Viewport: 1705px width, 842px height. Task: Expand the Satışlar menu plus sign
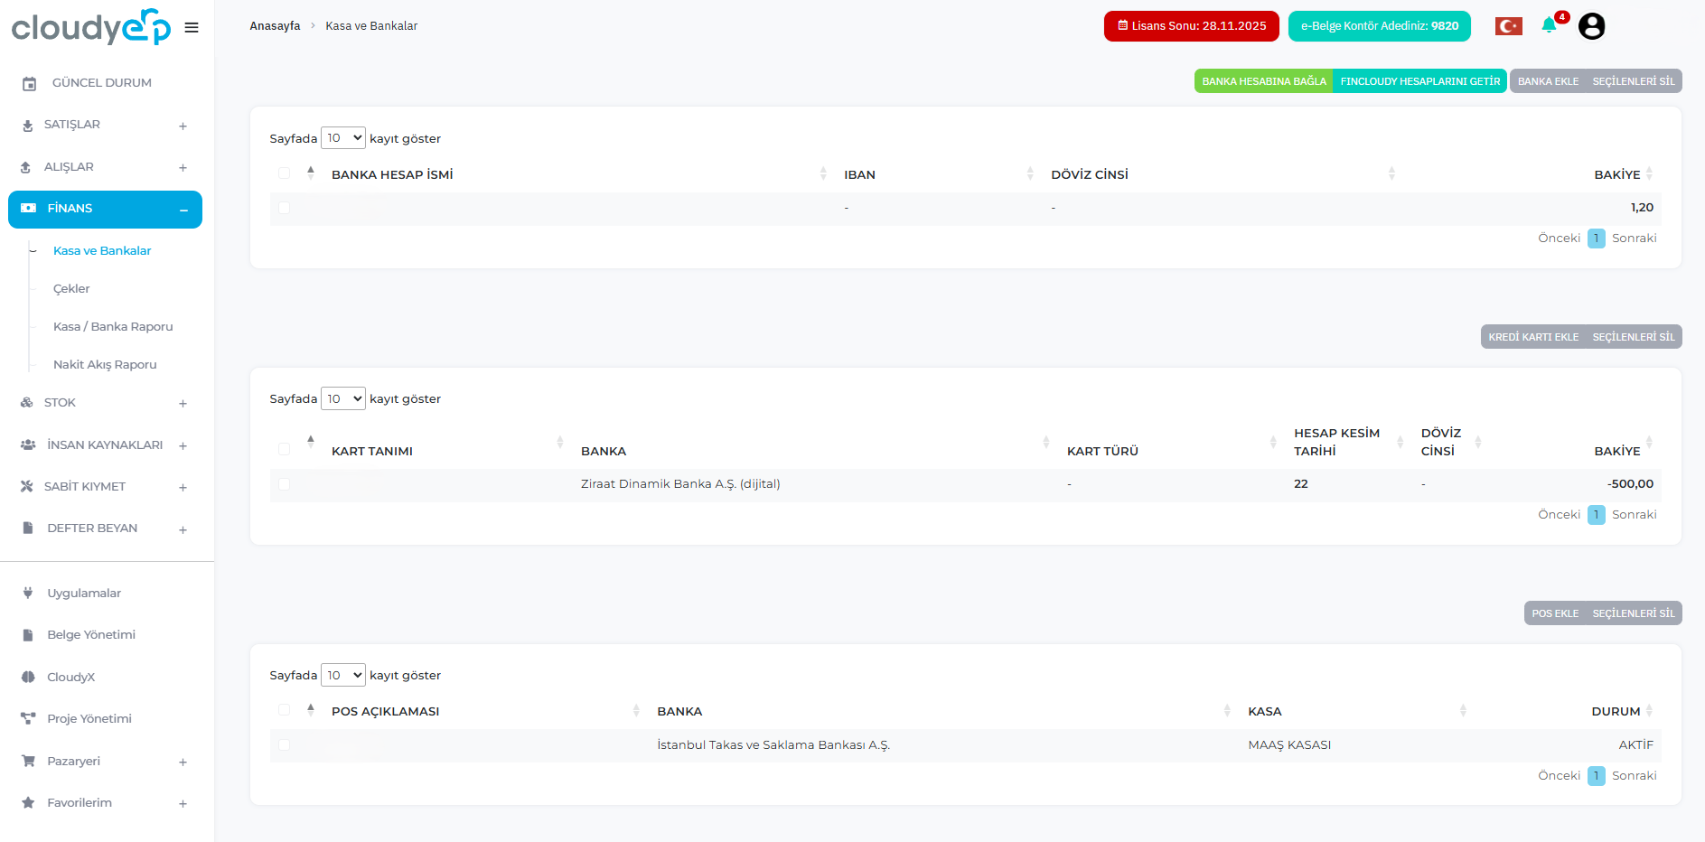point(183,126)
